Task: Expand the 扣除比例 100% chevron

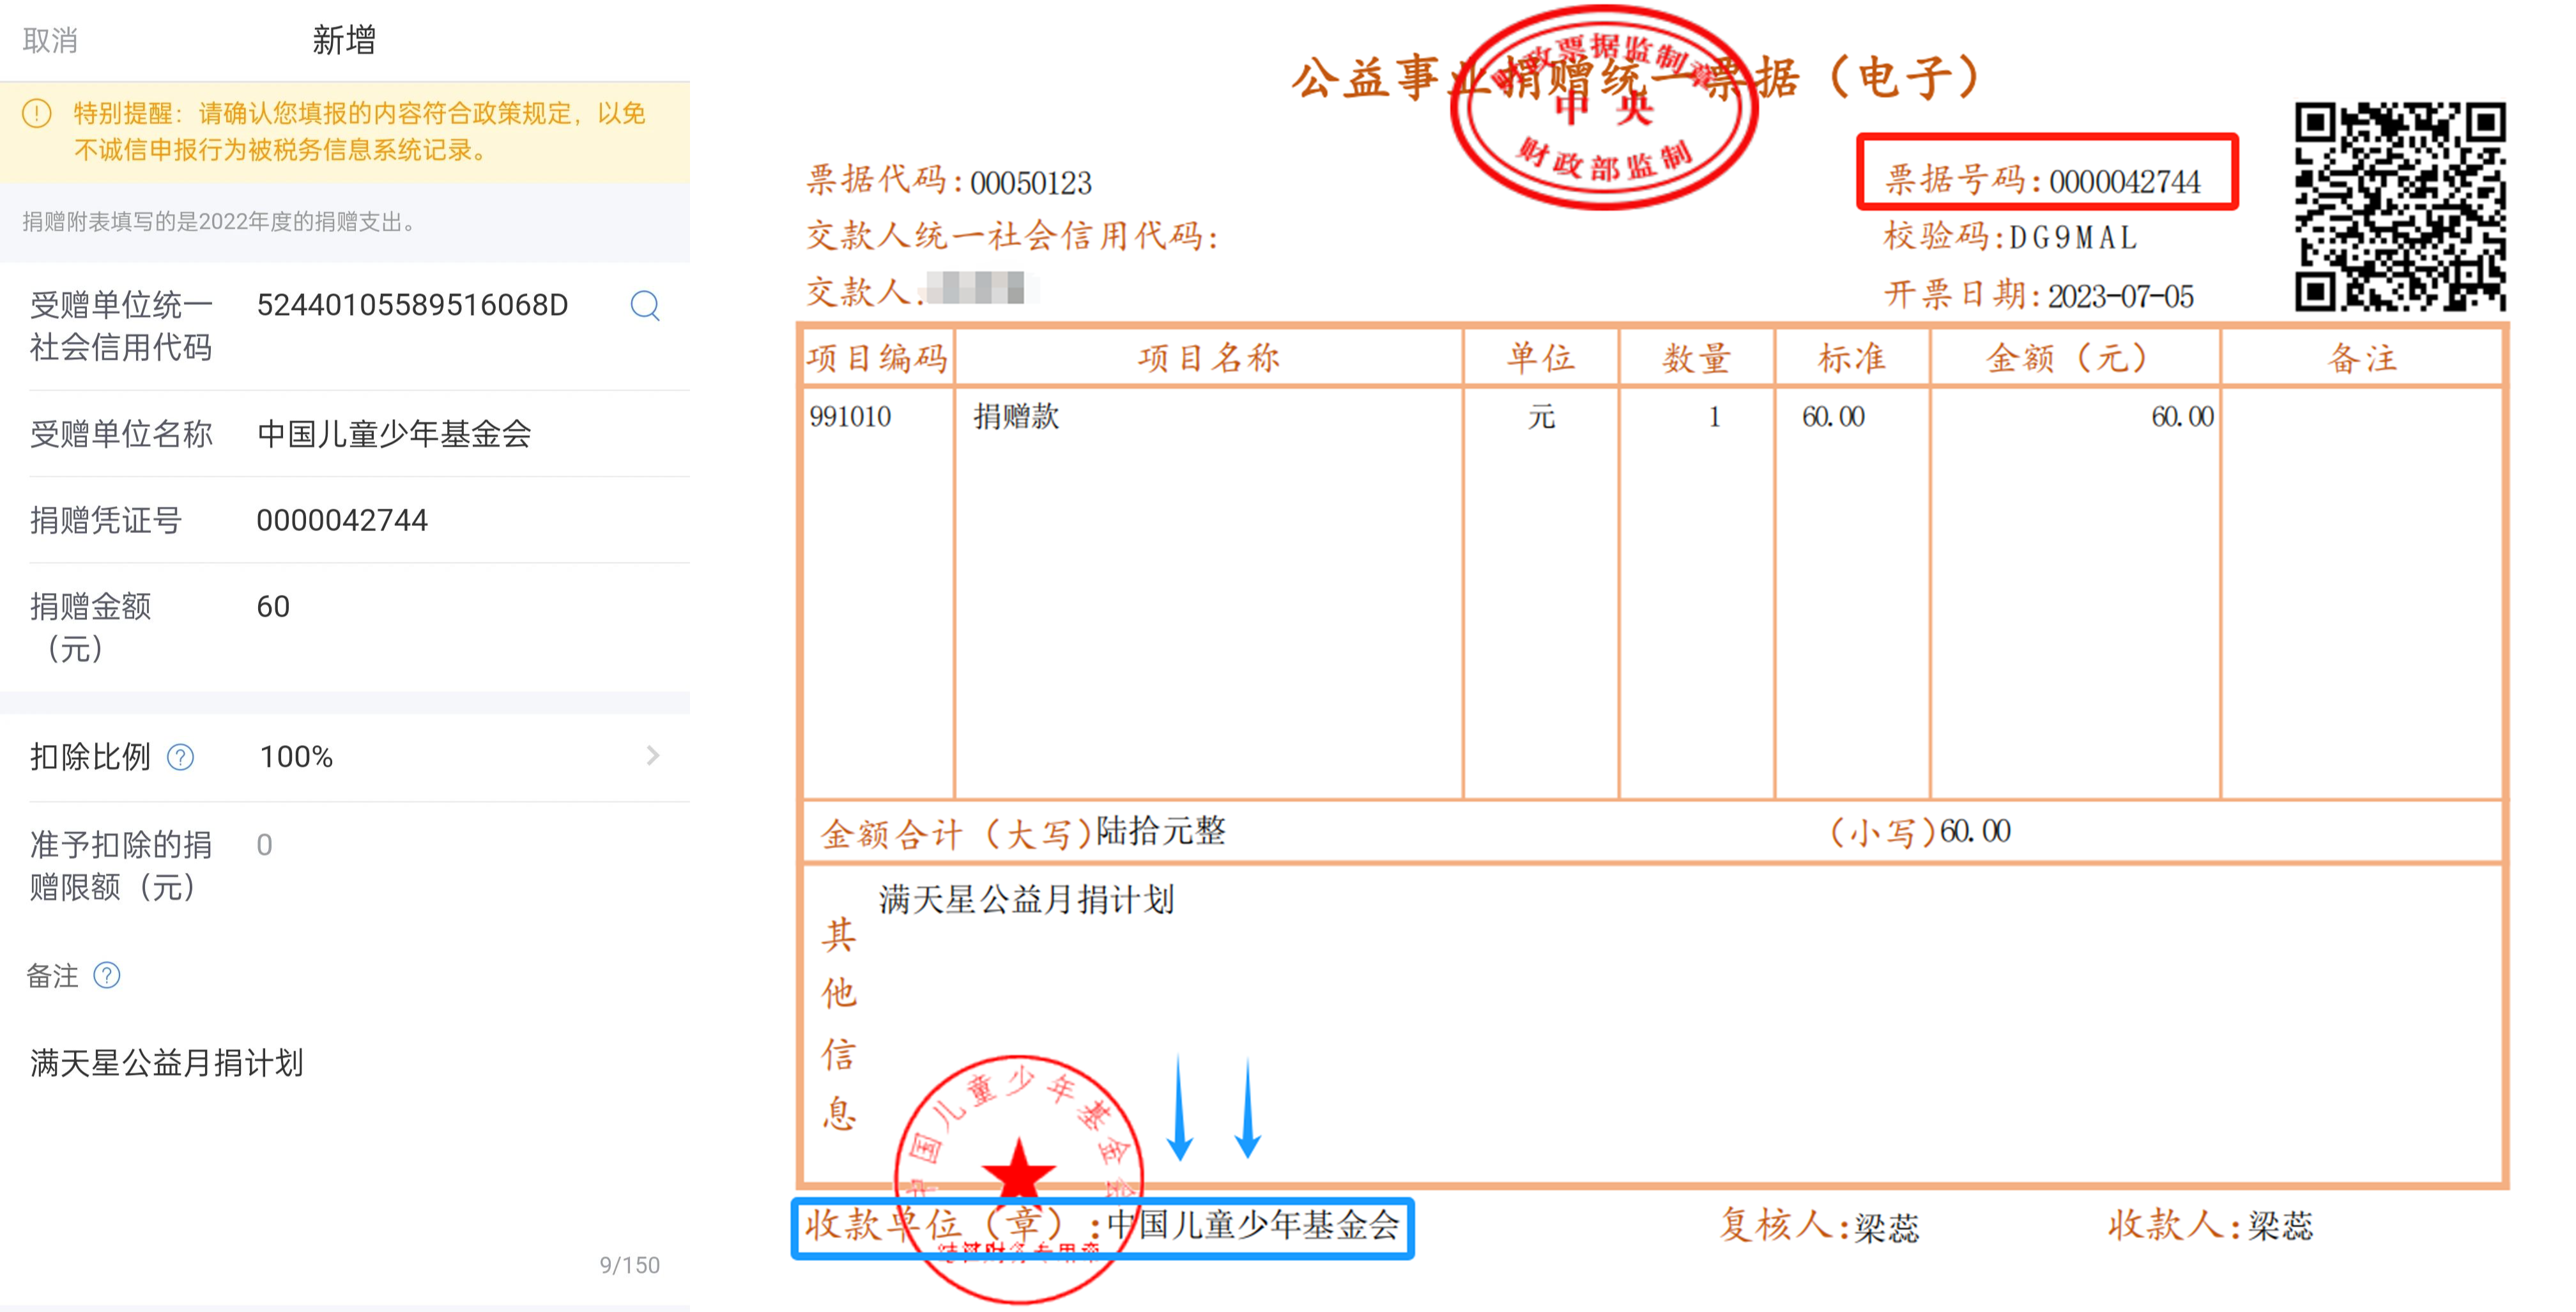Action: (653, 756)
